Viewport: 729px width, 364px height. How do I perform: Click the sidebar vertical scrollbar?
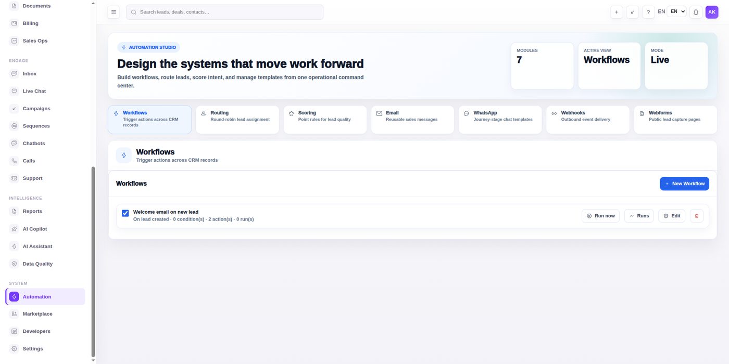pyautogui.click(x=93, y=262)
